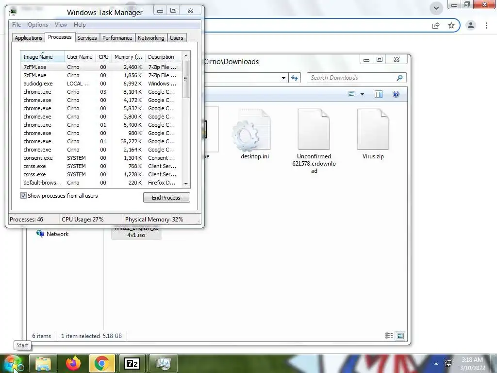This screenshot has width=497, height=373.
Task: Toggle the Explorer preview pane icon
Action: [379, 94]
